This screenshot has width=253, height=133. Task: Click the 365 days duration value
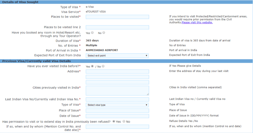[x=92, y=41]
